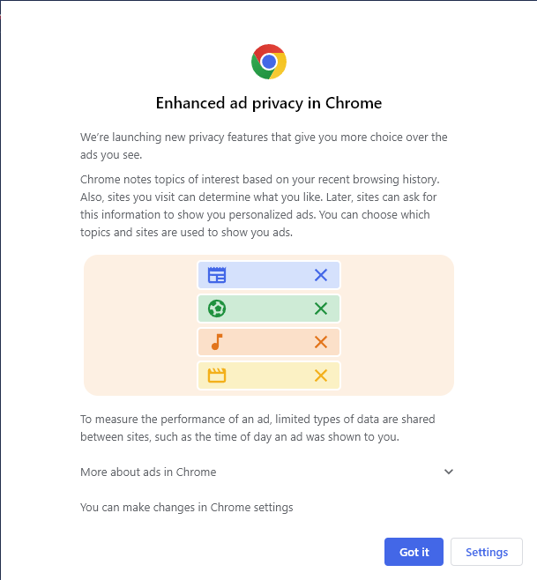Click the 'Enhanced ad privacy in Chrome' heading

coord(269,103)
